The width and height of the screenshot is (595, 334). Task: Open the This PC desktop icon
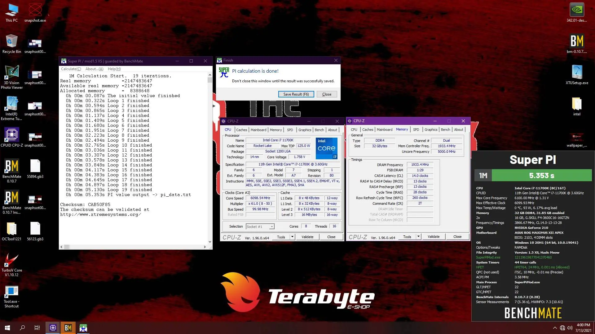point(11,13)
